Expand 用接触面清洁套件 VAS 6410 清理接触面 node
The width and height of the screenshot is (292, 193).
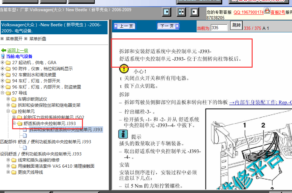tap(8, 166)
